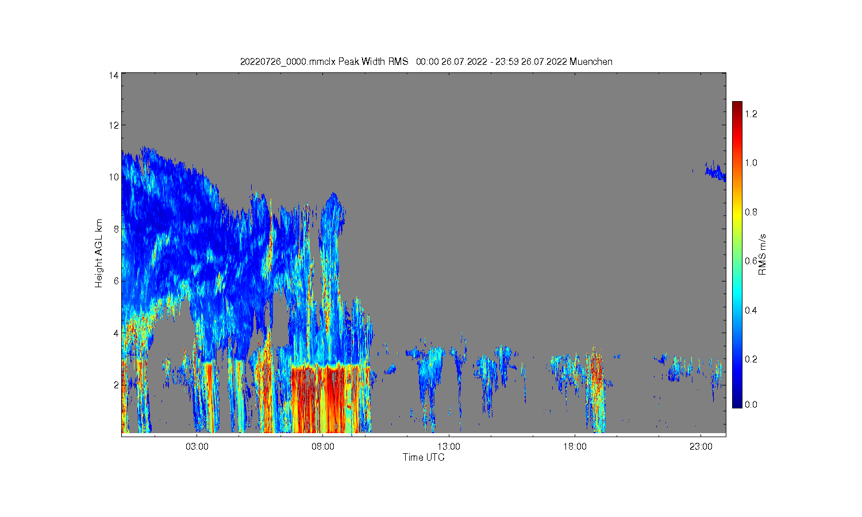Click the height tick label 10
The image size is (862, 517).
[x=114, y=177]
